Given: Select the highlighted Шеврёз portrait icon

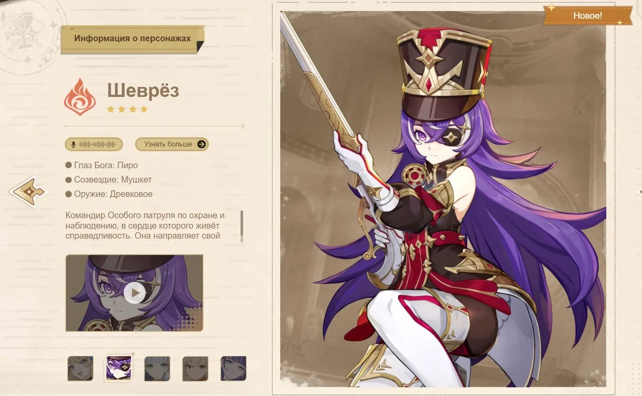Looking at the screenshot, I should 119,369.
